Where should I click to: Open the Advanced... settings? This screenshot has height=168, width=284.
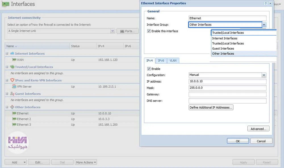258,129
